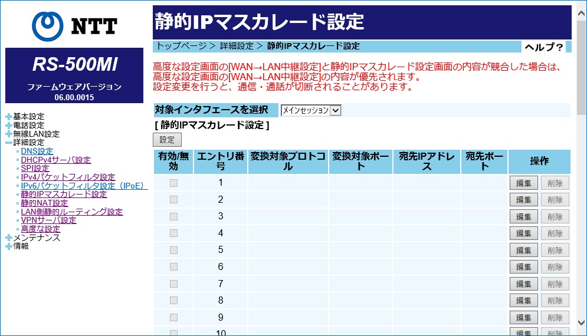587x336 pixels.
Task: Go to SPI設定 page
Action: [35, 169]
